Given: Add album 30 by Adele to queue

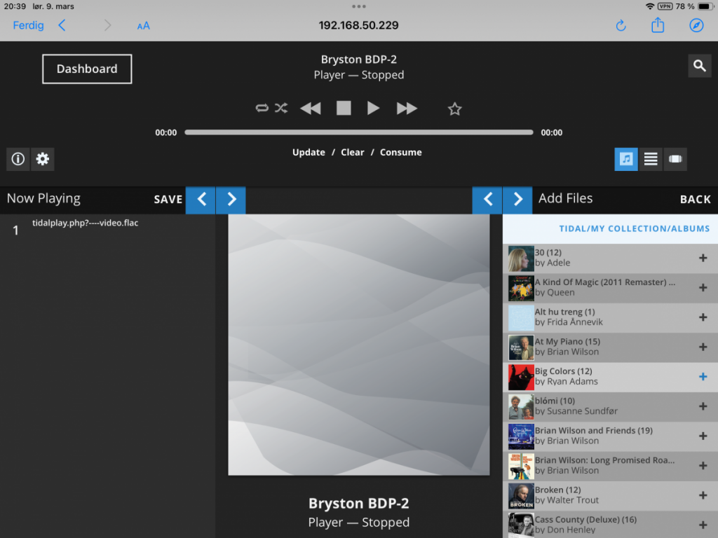Looking at the screenshot, I should pos(703,258).
